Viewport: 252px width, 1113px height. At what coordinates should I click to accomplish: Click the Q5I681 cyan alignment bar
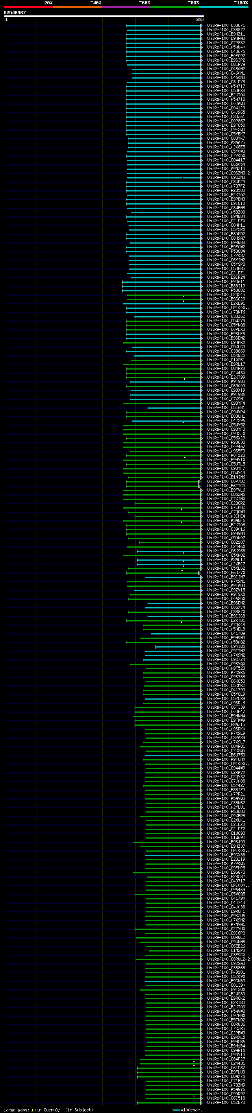pos(174,407)
